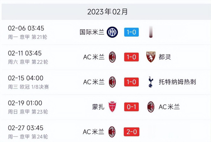The height and width of the screenshot is (142, 211).
Task: Click the Inter Milan club crest
Action: pos(112,32)
